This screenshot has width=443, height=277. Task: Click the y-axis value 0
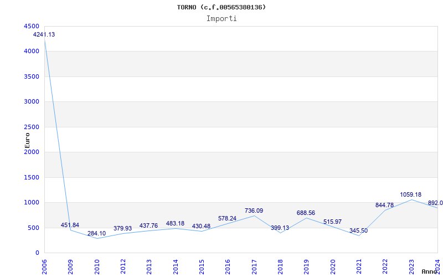pyautogui.click(x=37, y=253)
